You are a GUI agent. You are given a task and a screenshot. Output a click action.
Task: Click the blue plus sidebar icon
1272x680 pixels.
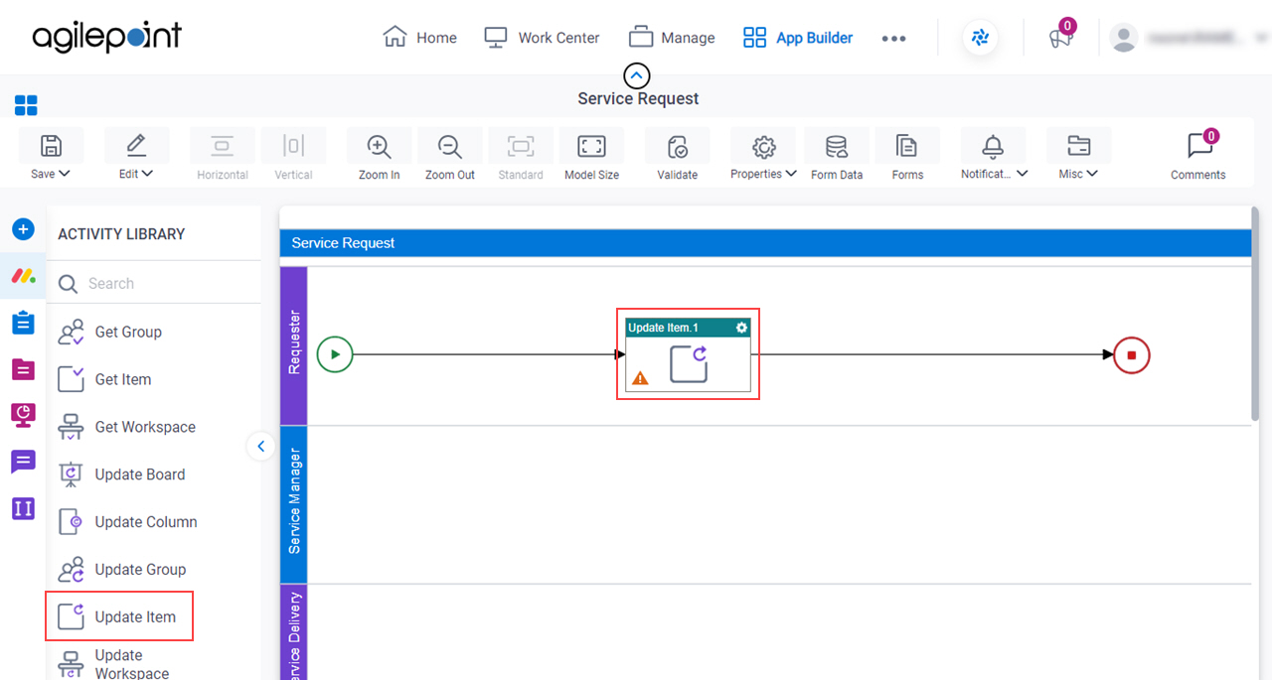(23, 229)
